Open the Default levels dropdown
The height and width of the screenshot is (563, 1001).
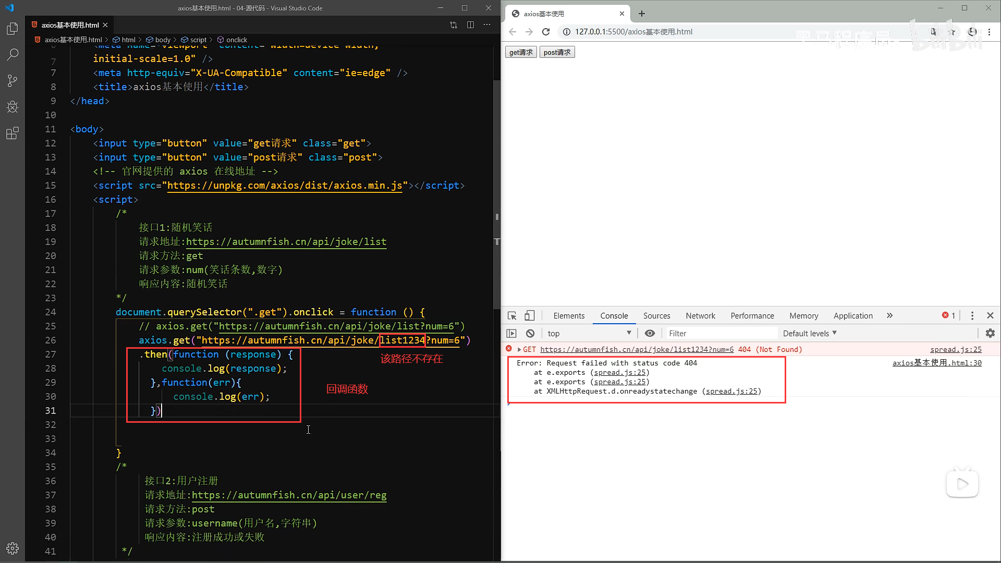click(x=809, y=333)
